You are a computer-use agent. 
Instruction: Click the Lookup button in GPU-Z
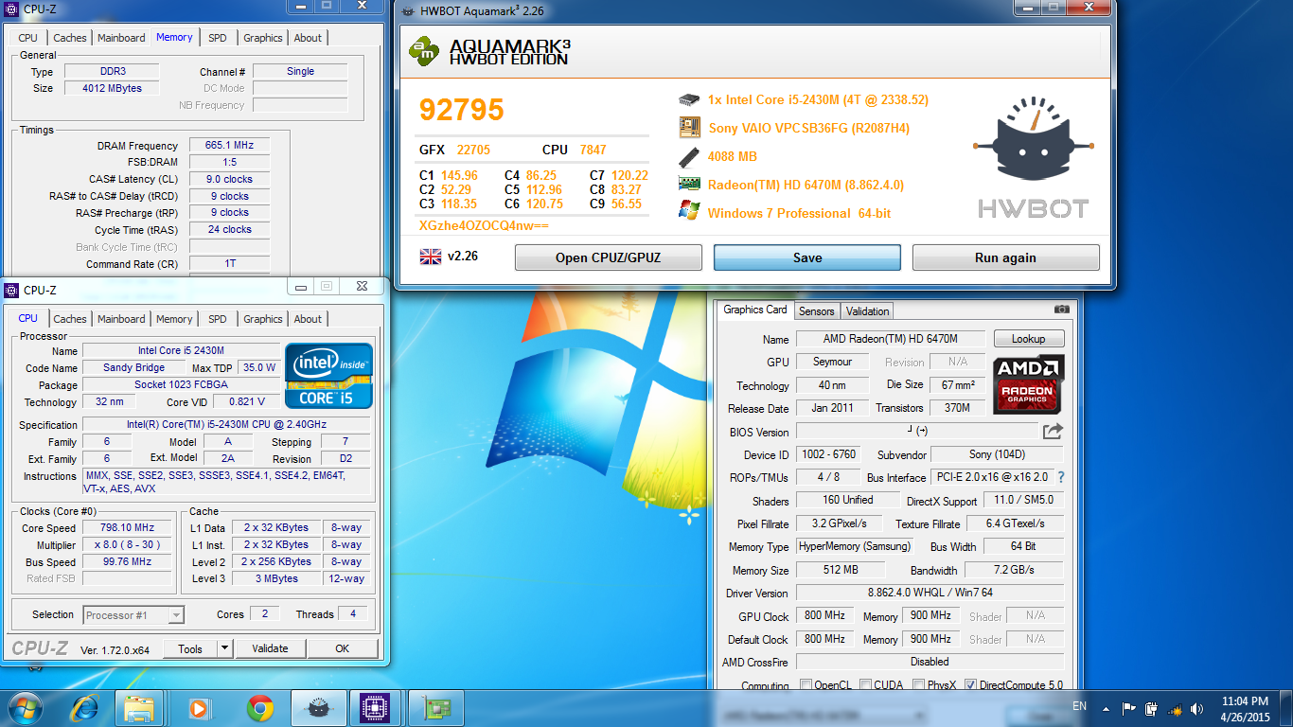coord(1029,339)
